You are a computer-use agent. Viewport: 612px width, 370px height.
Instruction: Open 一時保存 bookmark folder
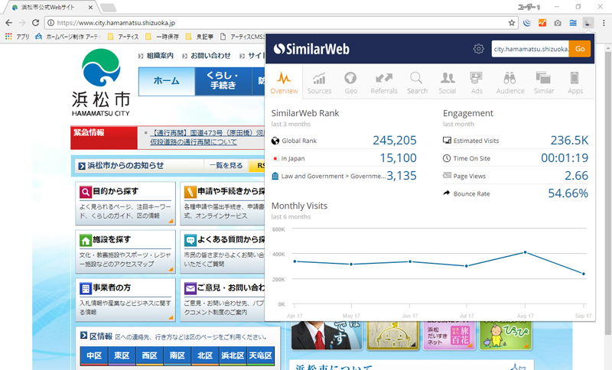tap(162, 37)
